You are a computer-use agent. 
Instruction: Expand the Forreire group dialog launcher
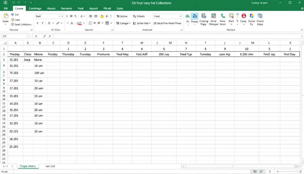tap(31, 30)
